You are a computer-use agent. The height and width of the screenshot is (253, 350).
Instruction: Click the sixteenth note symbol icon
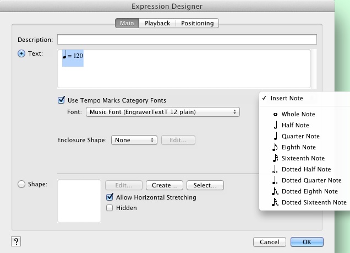point(275,158)
